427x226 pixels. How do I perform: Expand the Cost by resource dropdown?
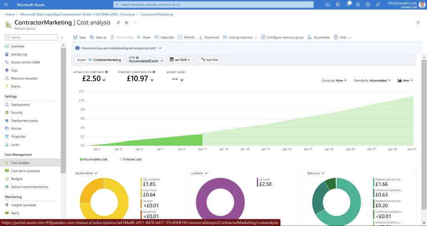point(240,37)
